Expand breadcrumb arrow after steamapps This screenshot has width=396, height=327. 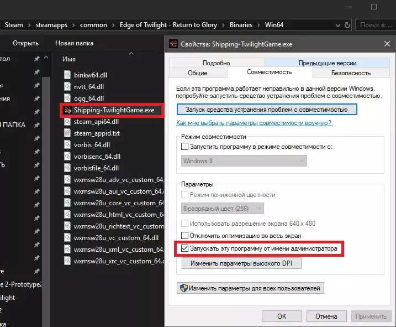(73, 25)
